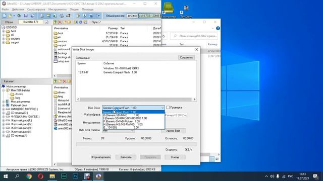Screen dimensions: 323x181
Task: Click right arrow of message log scrollbar
Action: [x=194, y=100]
